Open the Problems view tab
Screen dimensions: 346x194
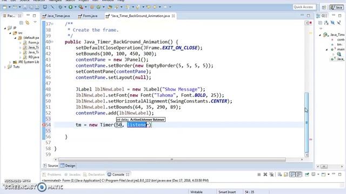[52, 175]
